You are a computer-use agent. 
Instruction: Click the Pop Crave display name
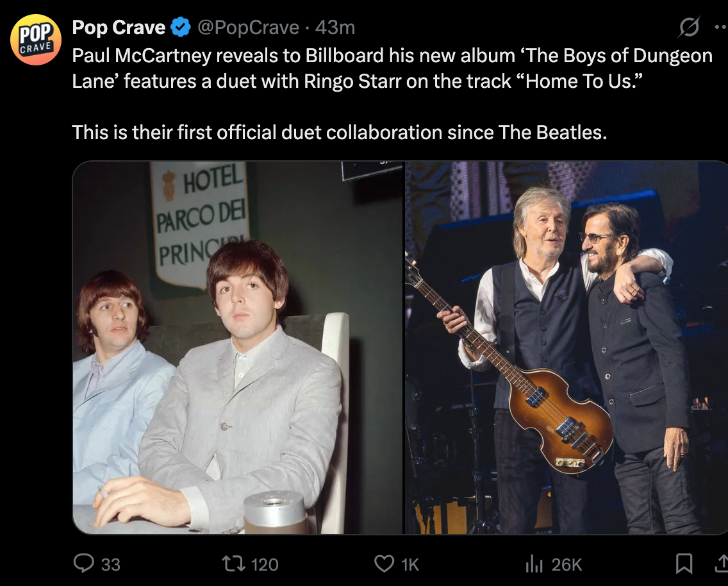coord(119,28)
